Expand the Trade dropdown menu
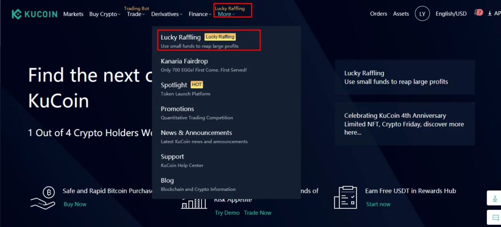 point(136,14)
